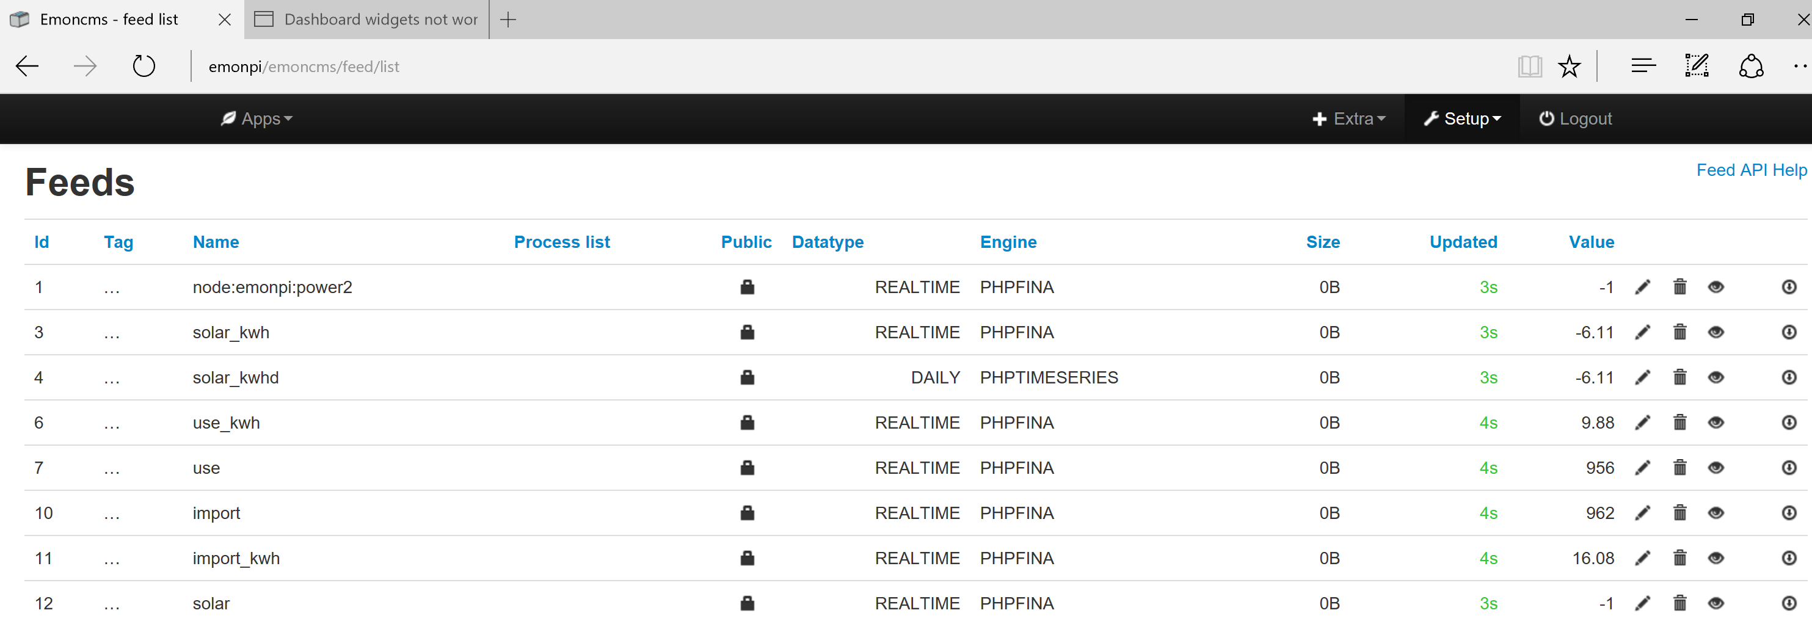The image size is (1812, 624).
Task: Click trash icon for feed id 12 solar
Action: [x=1679, y=603]
